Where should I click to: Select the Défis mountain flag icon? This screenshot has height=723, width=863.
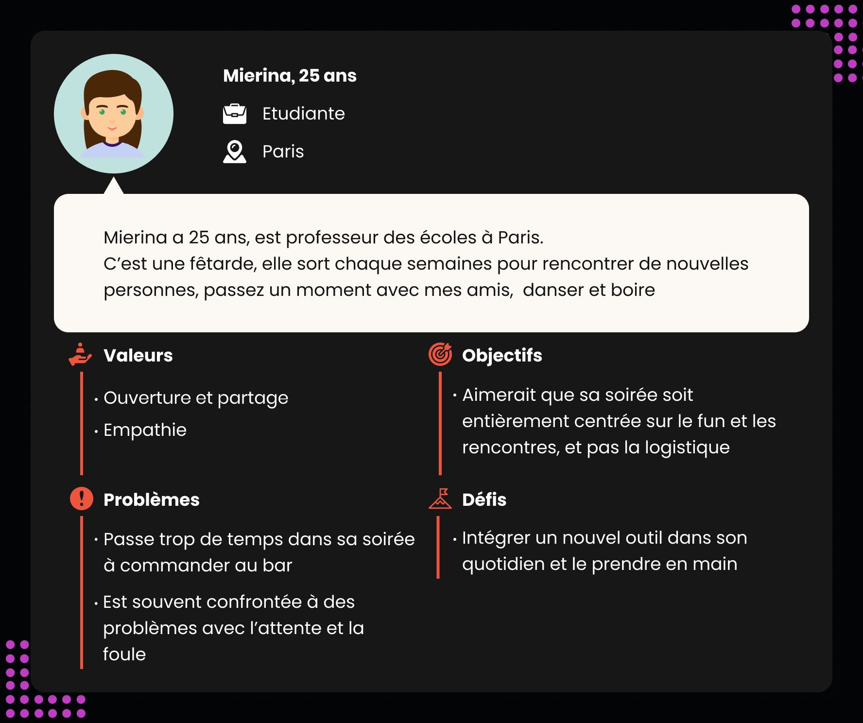(x=440, y=499)
